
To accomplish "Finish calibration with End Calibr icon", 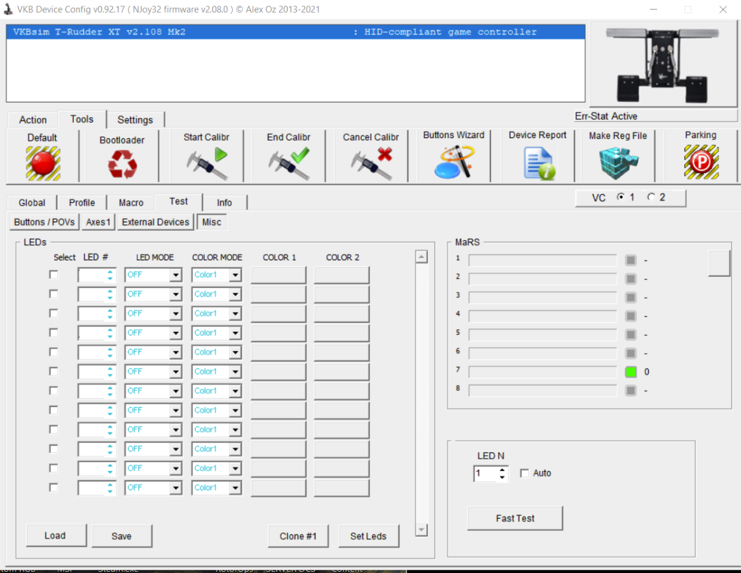I will (x=289, y=163).
